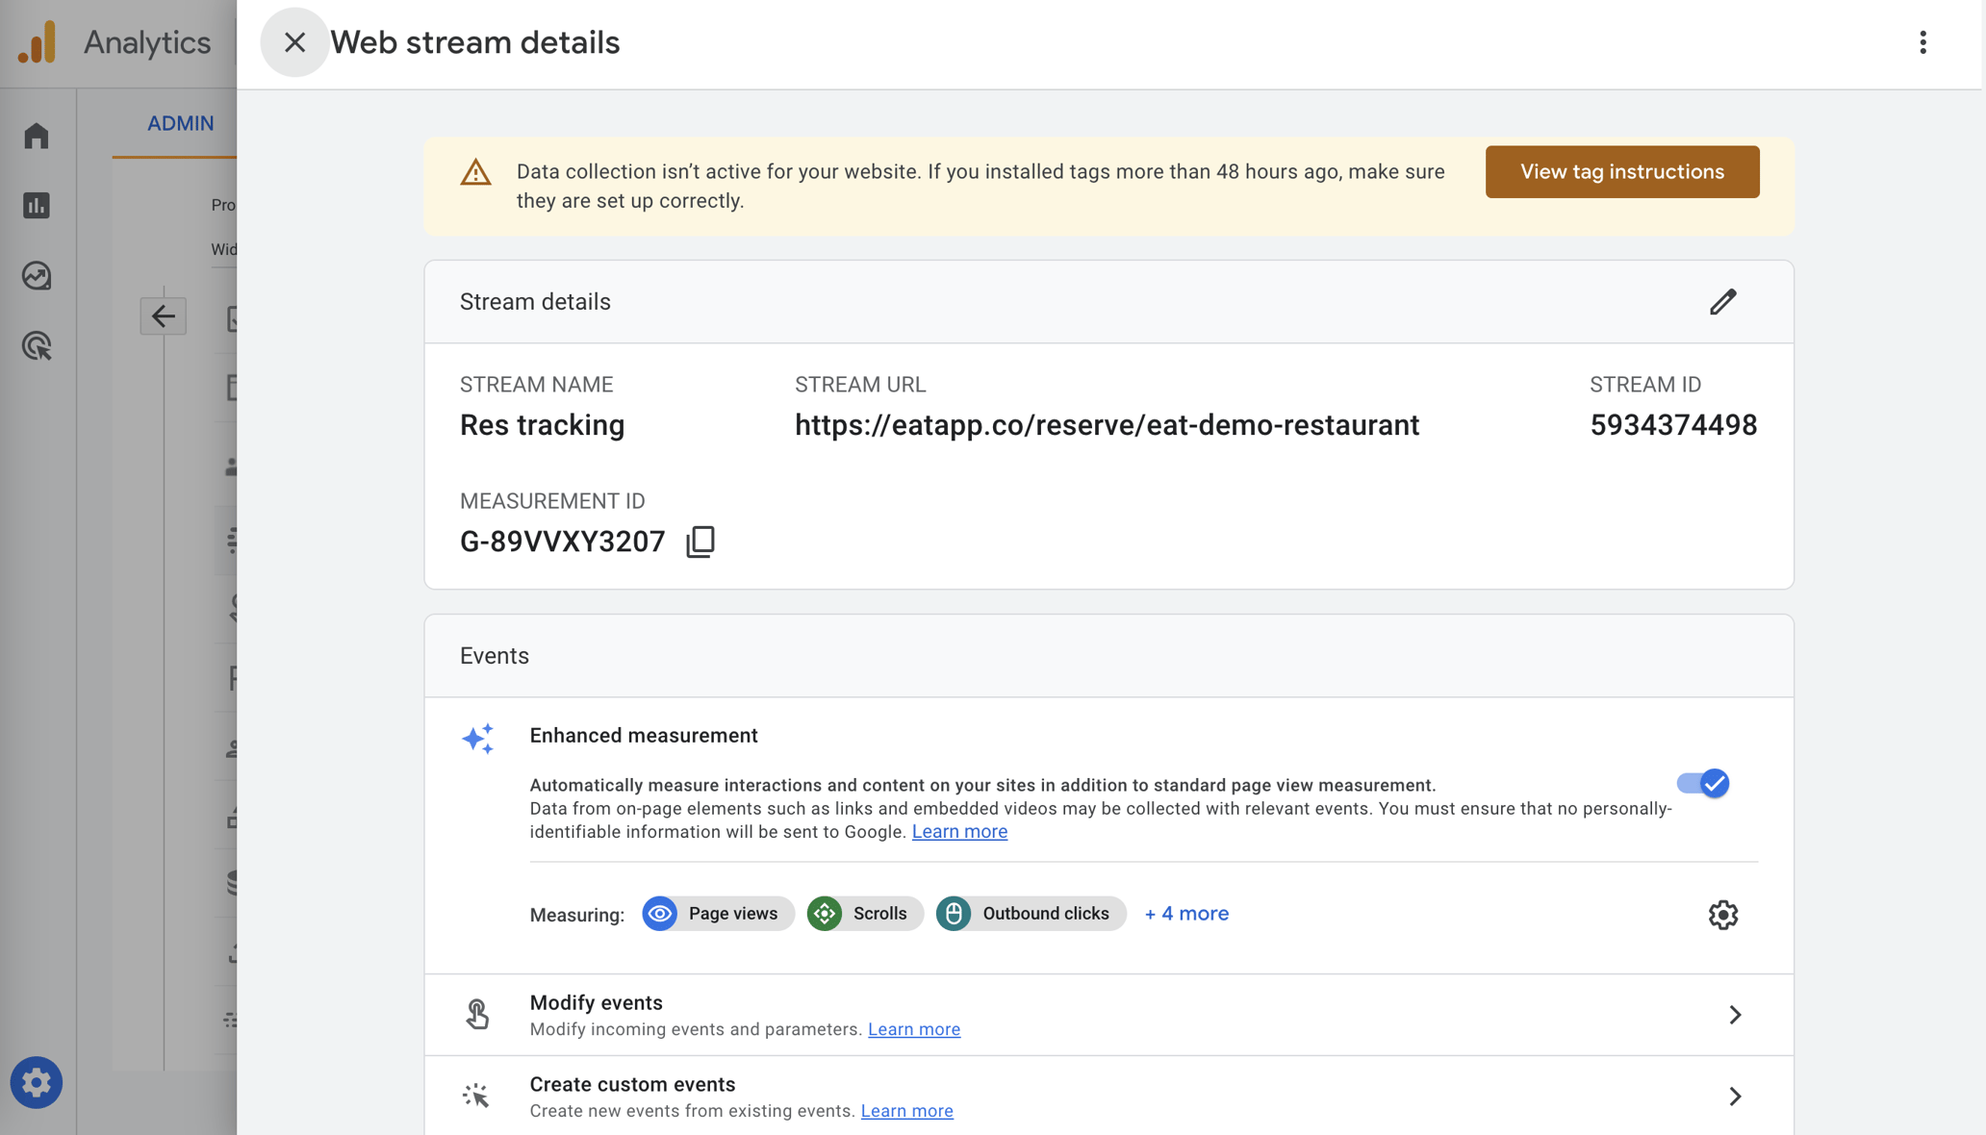This screenshot has height=1135, width=1986.
Task: Open the Explore icon in sidebar
Action: pyautogui.click(x=36, y=276)
